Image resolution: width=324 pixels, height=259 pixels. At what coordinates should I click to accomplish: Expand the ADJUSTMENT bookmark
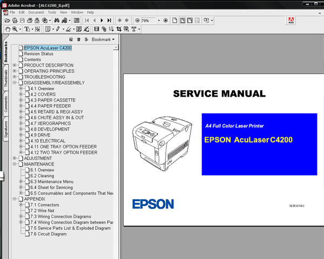click(x=14, y=158)
